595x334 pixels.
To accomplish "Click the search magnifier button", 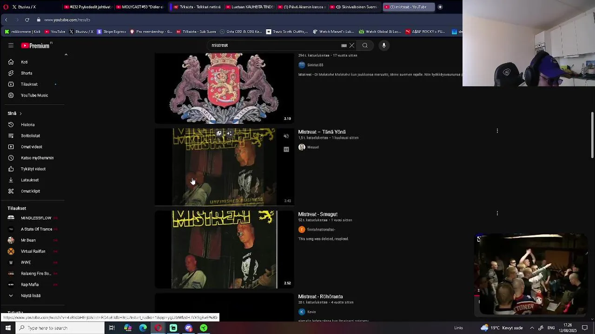I will pyautogui.click(x=365, y=45).
